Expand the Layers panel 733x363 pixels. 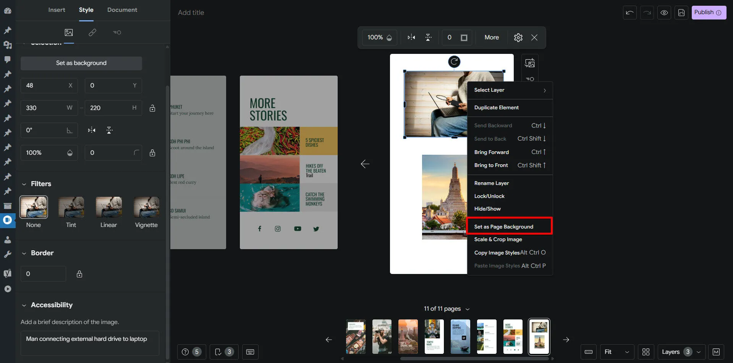pyautogui.click(x=681, y=352)
